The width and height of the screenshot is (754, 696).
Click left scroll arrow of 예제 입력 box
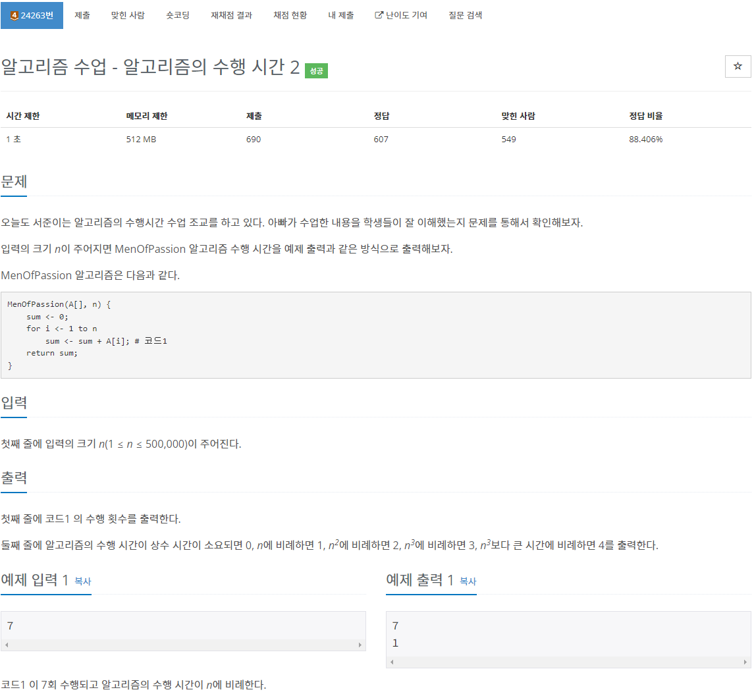coord(7,645)
